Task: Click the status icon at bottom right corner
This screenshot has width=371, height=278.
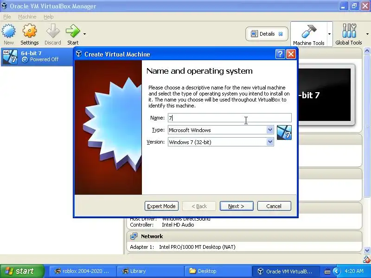Action: tap(367, 259)
